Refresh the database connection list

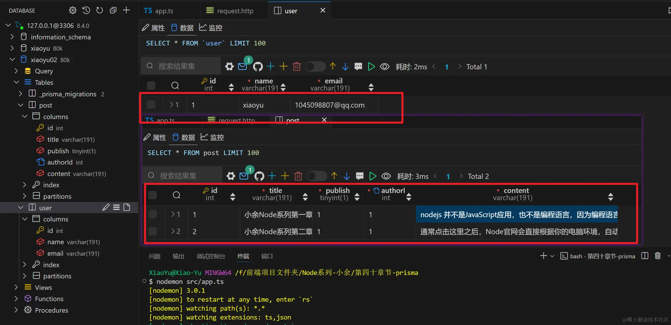tap(100, 10)
